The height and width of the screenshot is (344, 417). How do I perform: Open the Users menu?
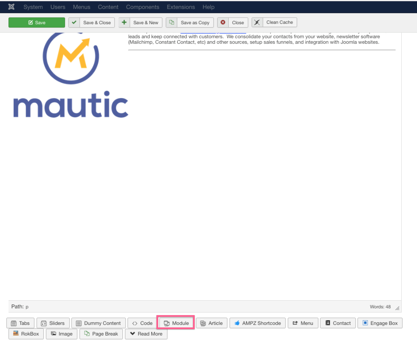(x=58, y=7)
